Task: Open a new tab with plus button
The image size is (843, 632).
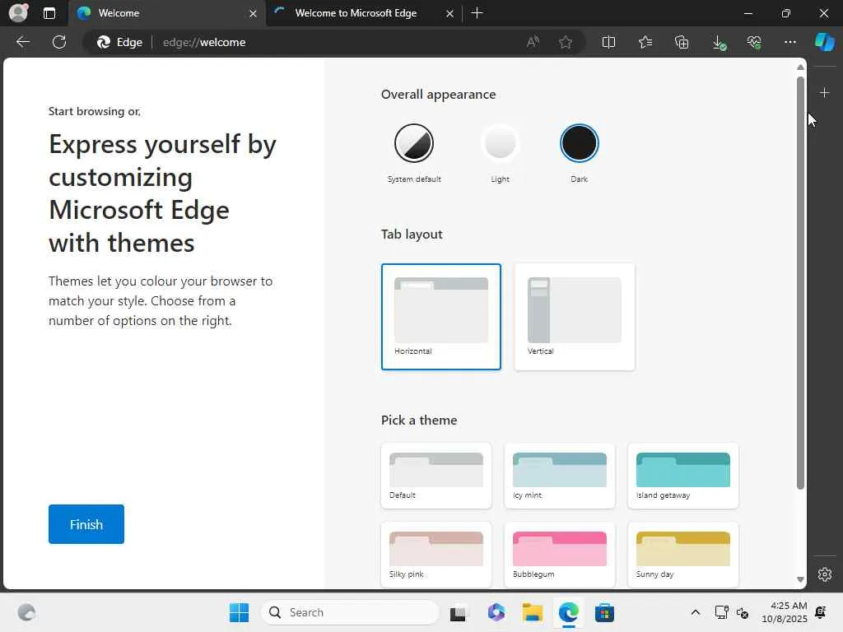Action: coord(477,13)
